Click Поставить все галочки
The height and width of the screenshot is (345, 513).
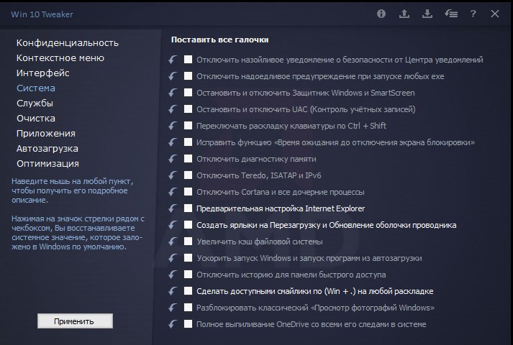pos(220,40)
